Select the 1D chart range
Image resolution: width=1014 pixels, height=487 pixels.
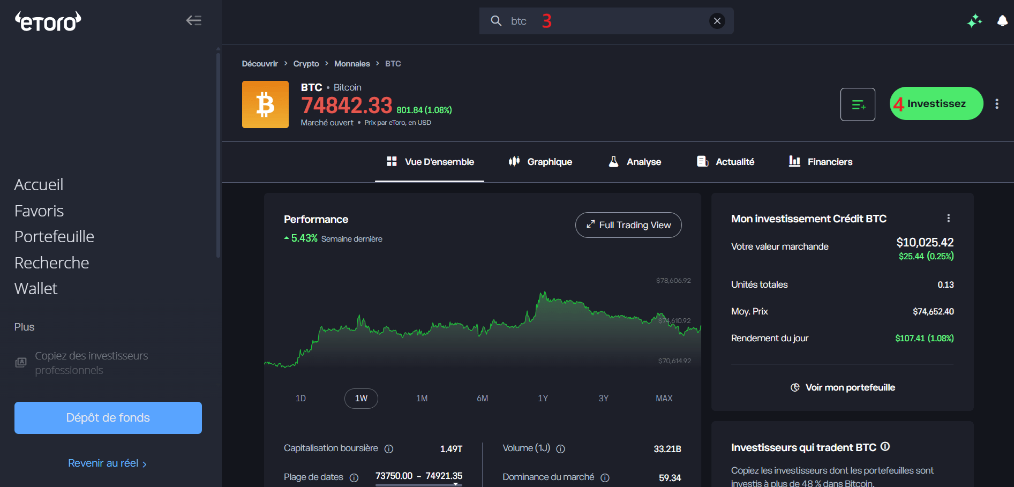click(x=301, y=399)
